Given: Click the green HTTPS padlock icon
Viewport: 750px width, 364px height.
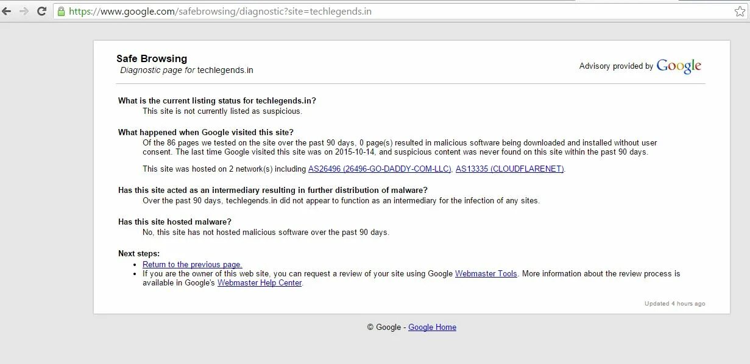Looking at the screenshot, I should pyautogui.click(x=61, y=11).
